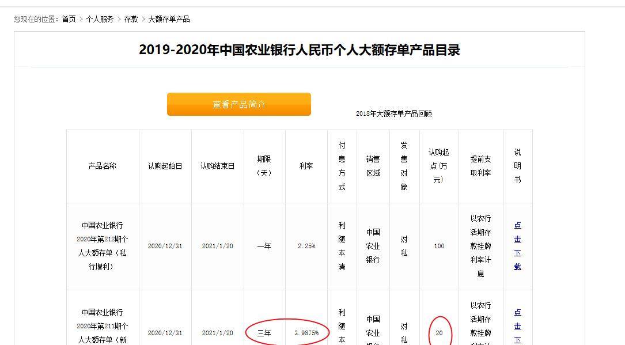
Task: Select the 期限（天） column header
Action: (264, 166)
